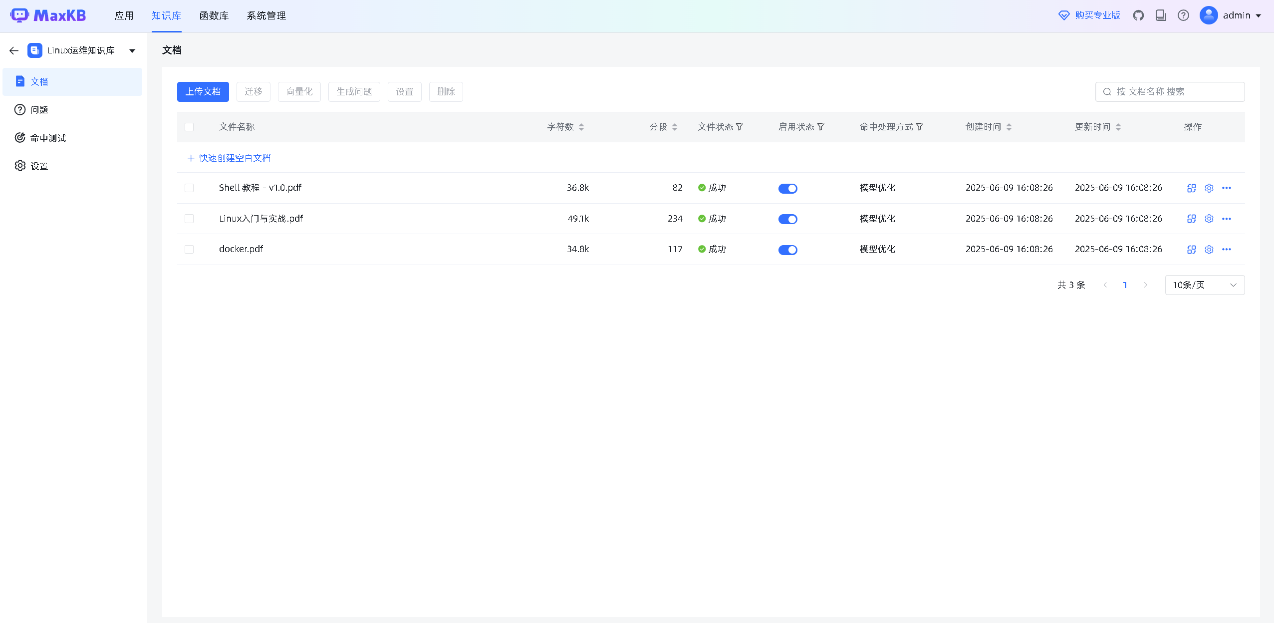
Task: Toggle docker.pdf enable switch off
Action: 787,250
